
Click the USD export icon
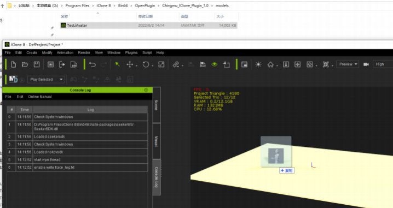coord(74,64)
